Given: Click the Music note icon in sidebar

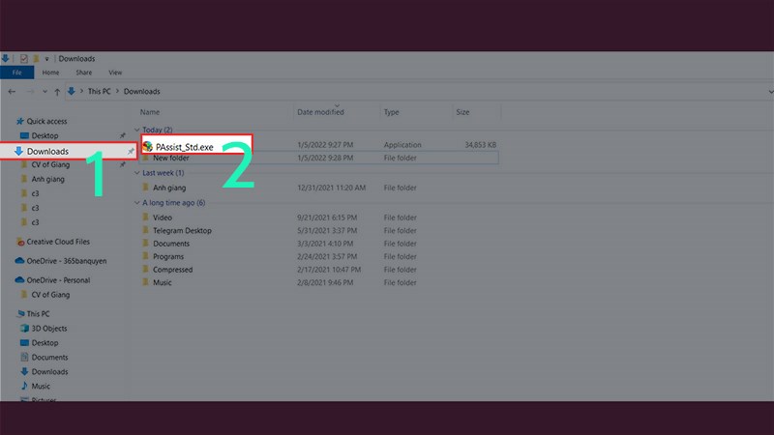Looking at the screenshot, I should pos(24,386).
